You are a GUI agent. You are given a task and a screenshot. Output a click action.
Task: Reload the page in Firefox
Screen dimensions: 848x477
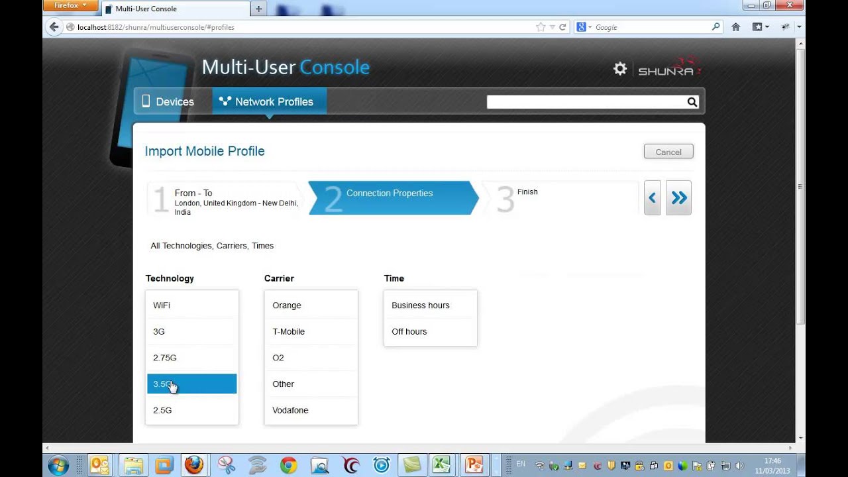tap(562, 27)
